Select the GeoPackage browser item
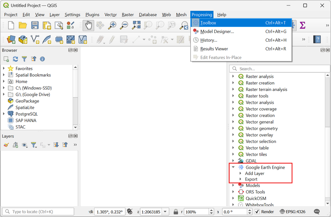Screen dimensions: 331x217 pos(27,101)
